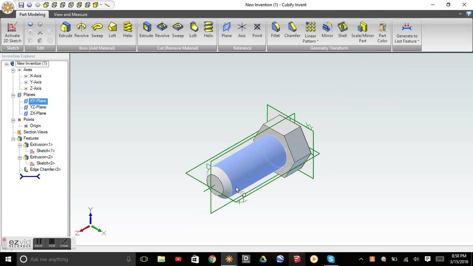Click the Ezvid Draw button
473x266 pixels.
coord(64,243)
